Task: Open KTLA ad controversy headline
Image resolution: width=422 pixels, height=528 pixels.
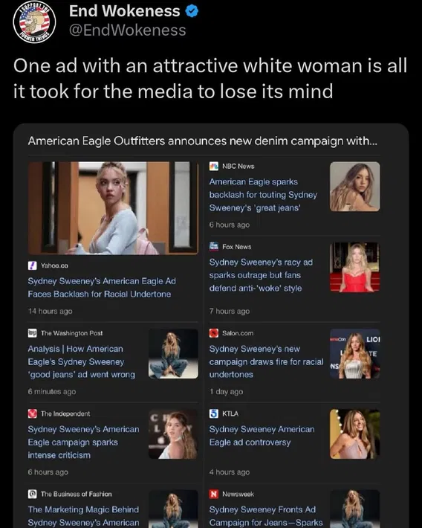Action: pyautogui.click(x=262, y=436)
